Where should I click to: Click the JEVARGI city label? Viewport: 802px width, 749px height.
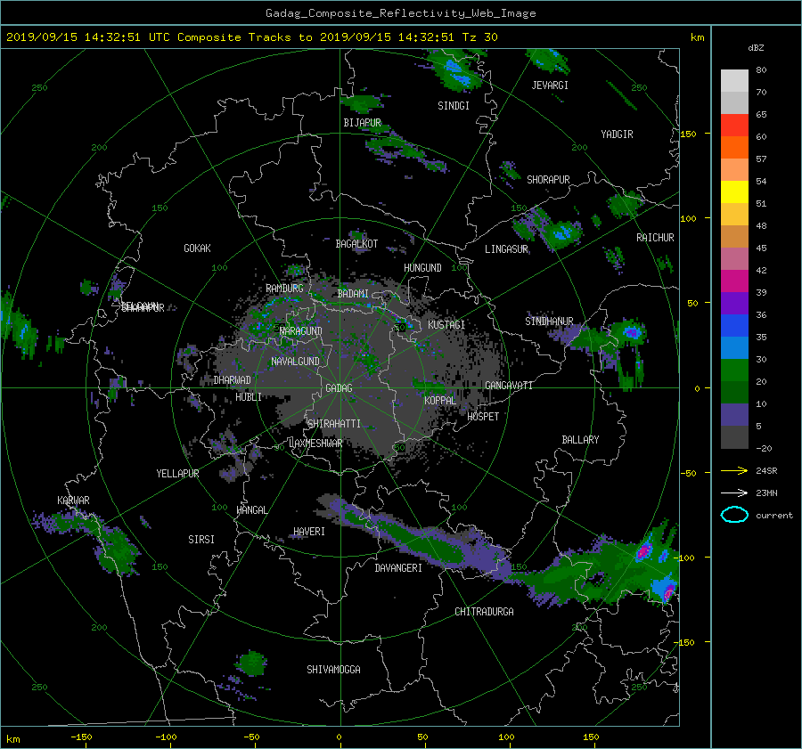(550, 85)
